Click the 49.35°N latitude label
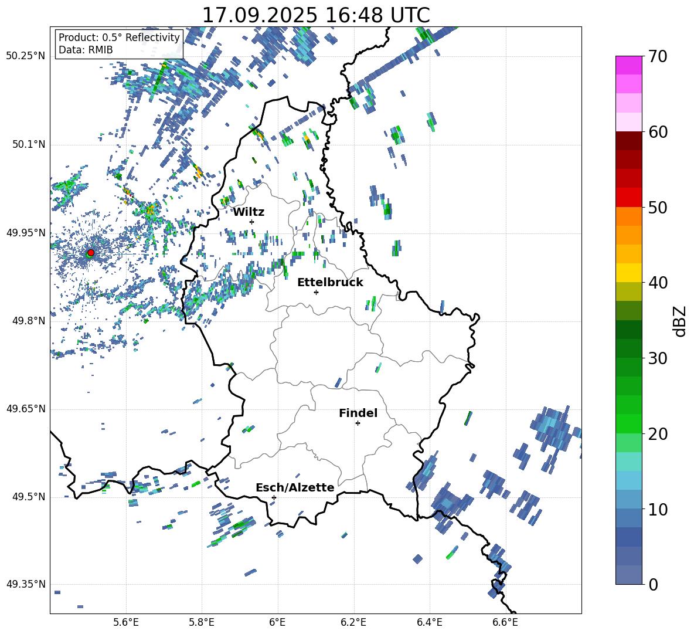This screenshot has width=694, height=634. click(26, 584)
